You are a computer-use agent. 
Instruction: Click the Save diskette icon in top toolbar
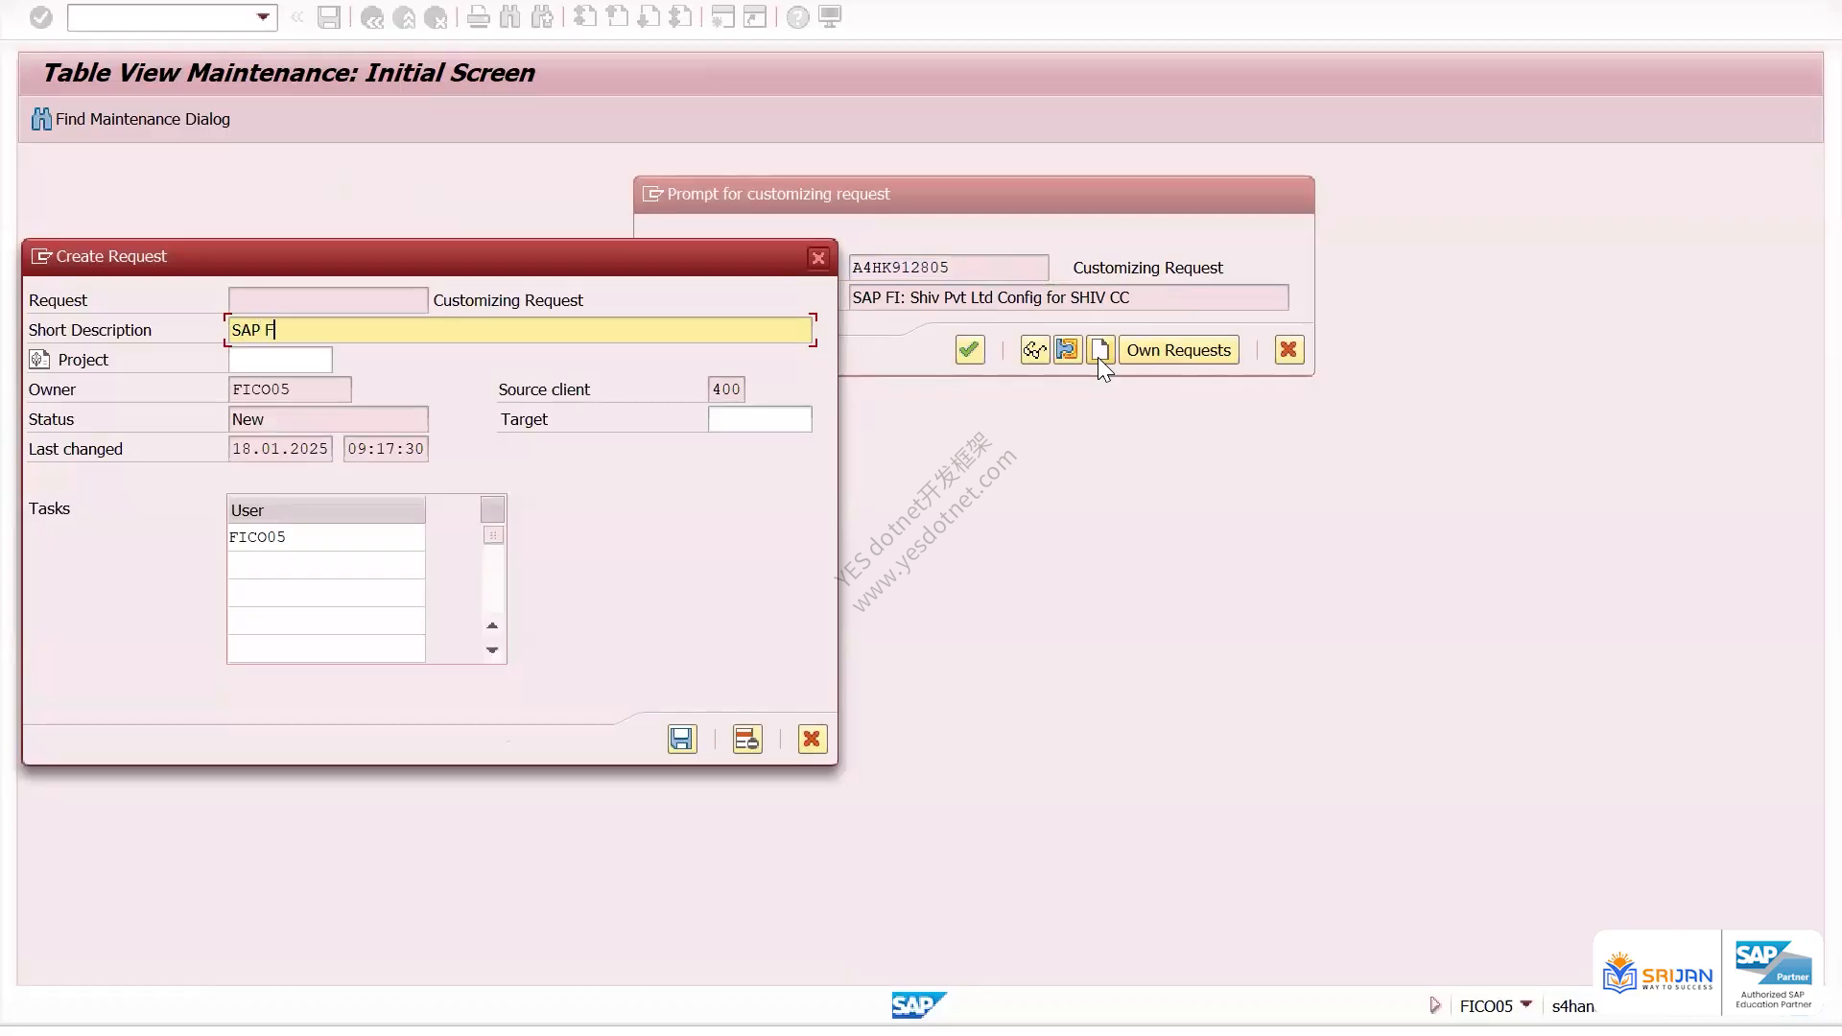point(329,17)
